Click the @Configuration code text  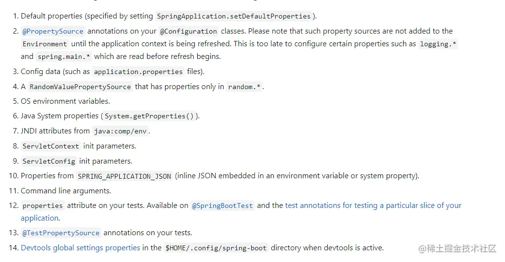pyautogui.click(x=188, y=31)
